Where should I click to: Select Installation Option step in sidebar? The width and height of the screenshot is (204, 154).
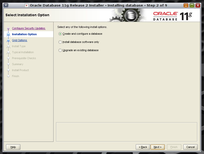pos(24,34)
